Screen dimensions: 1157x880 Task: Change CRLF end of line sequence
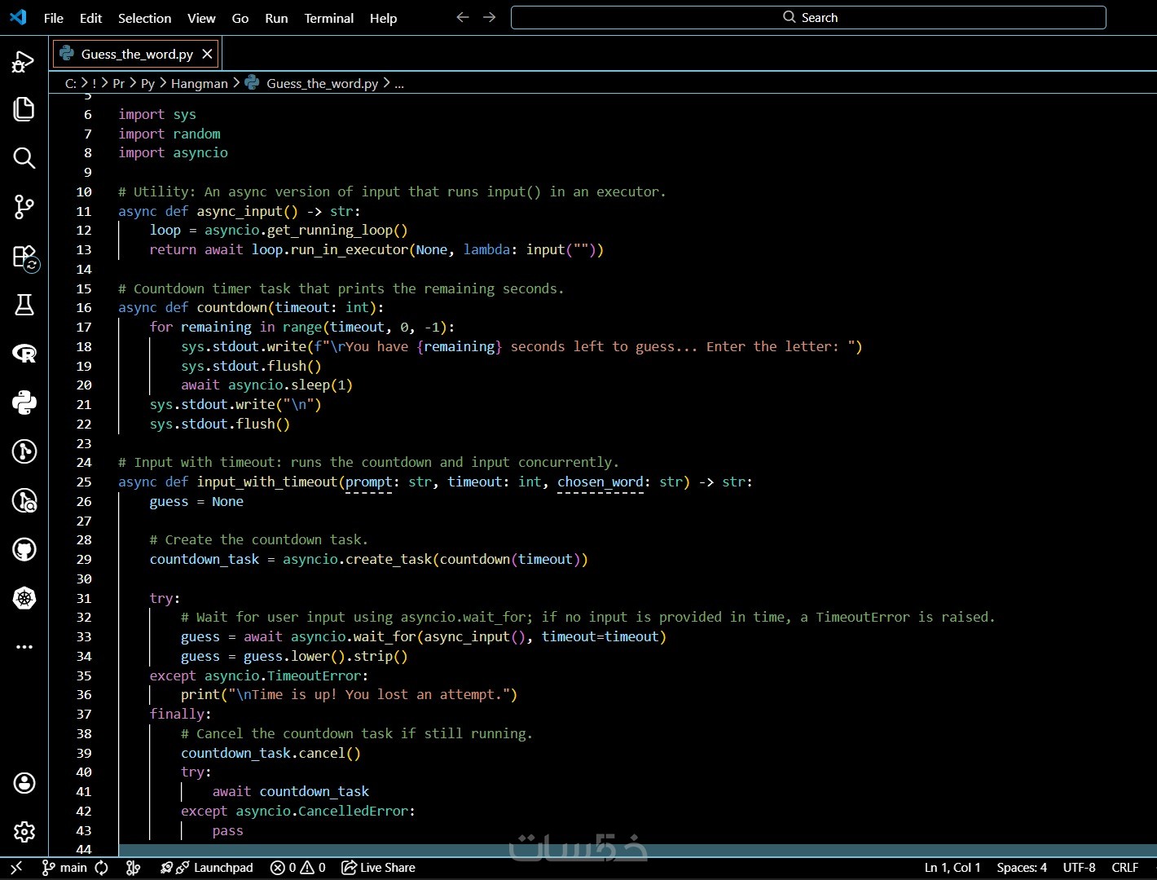[x=1124, y=868]
